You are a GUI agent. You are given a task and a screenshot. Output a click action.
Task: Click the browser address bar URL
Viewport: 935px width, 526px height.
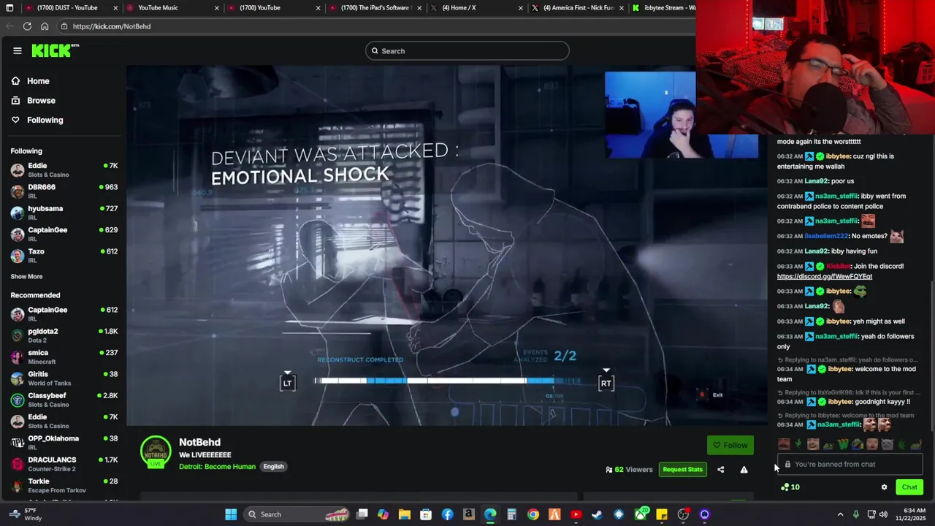(x=112, y=26)
